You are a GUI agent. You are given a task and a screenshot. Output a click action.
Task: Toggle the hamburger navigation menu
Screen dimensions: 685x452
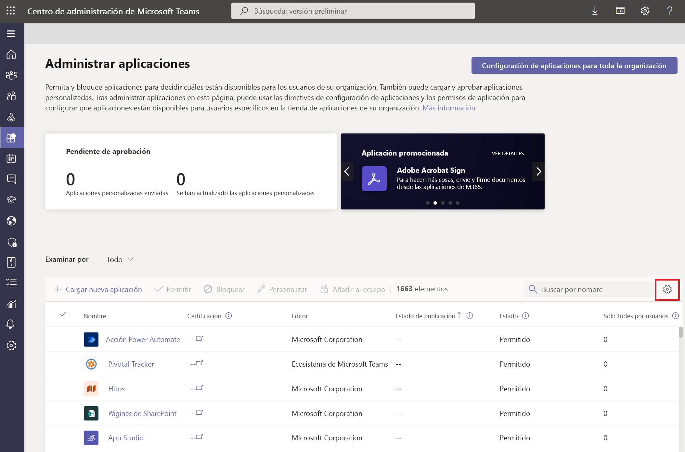point(11,34)
